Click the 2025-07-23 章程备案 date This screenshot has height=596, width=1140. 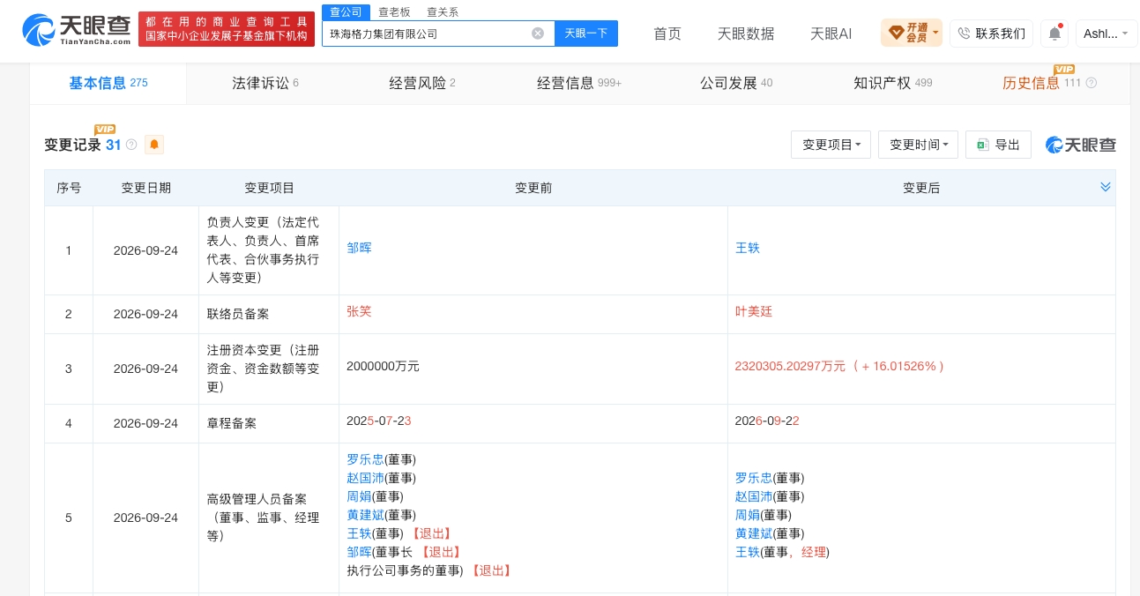click(379, 421)
